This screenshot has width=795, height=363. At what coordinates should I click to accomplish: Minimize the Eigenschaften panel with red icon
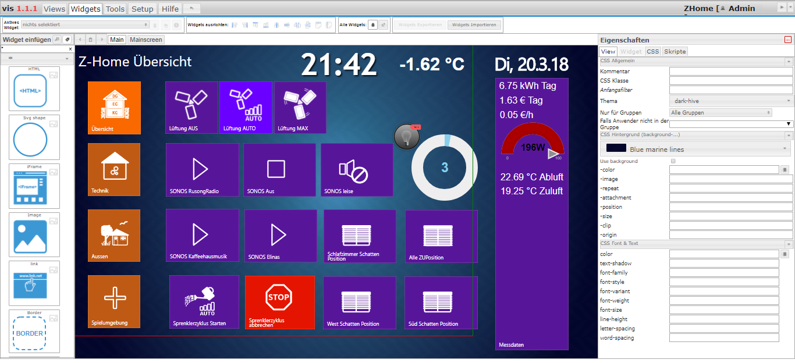(788, 40)
